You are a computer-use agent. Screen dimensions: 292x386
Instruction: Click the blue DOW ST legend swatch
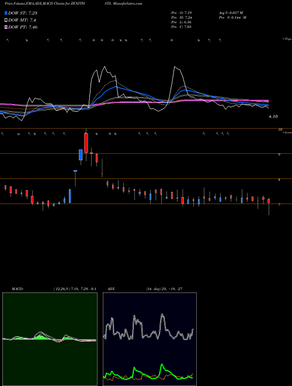6,13
